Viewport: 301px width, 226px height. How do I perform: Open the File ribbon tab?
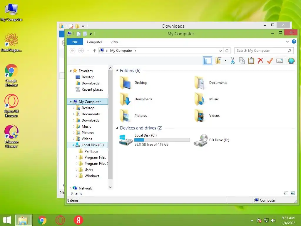coord(75,42)
